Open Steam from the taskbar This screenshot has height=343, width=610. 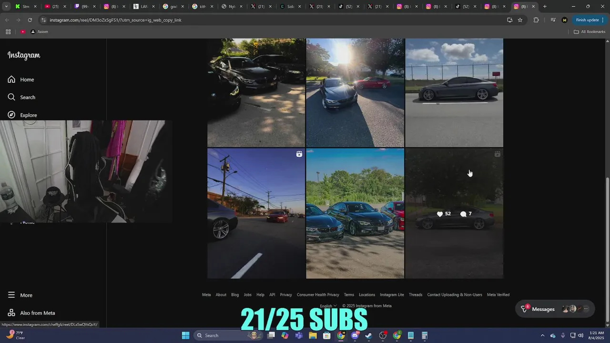[x=369, y=335]
